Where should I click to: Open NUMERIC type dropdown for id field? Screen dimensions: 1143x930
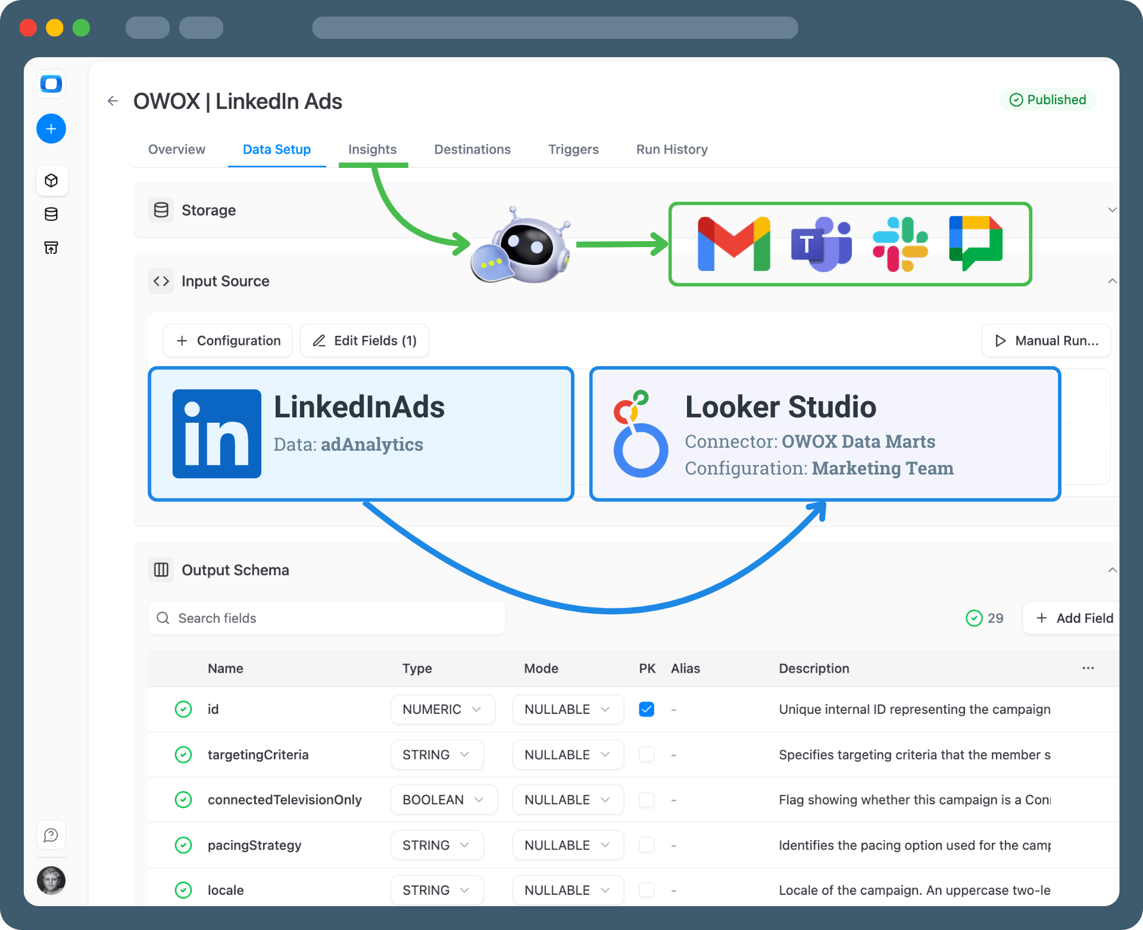[442, 709]
